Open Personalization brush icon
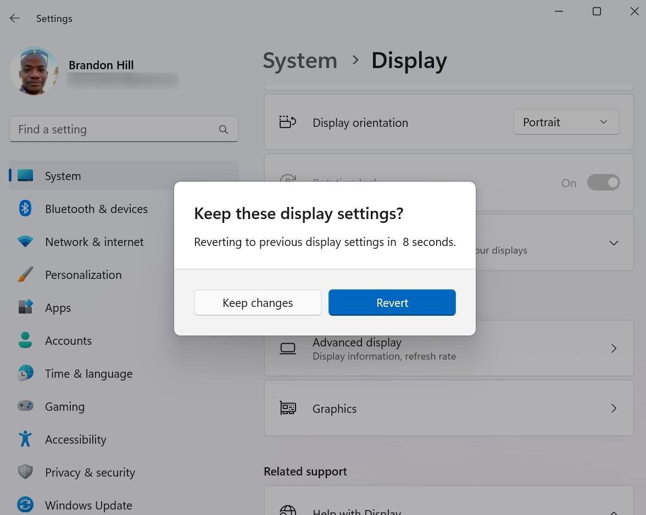The height and width of the screenshot is (515, 646). click(x=25, y=275)
